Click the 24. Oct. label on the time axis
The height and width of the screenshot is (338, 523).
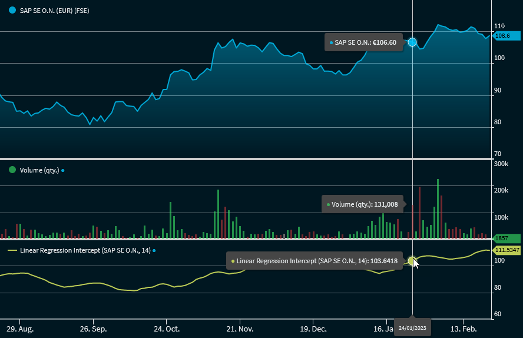point(168,329)
